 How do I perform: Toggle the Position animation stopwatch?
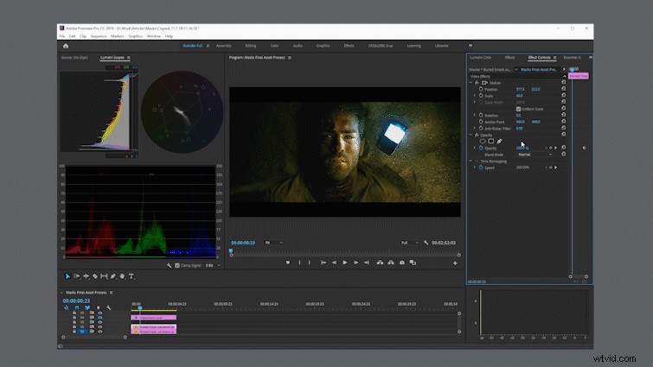(x=481, y=89)
